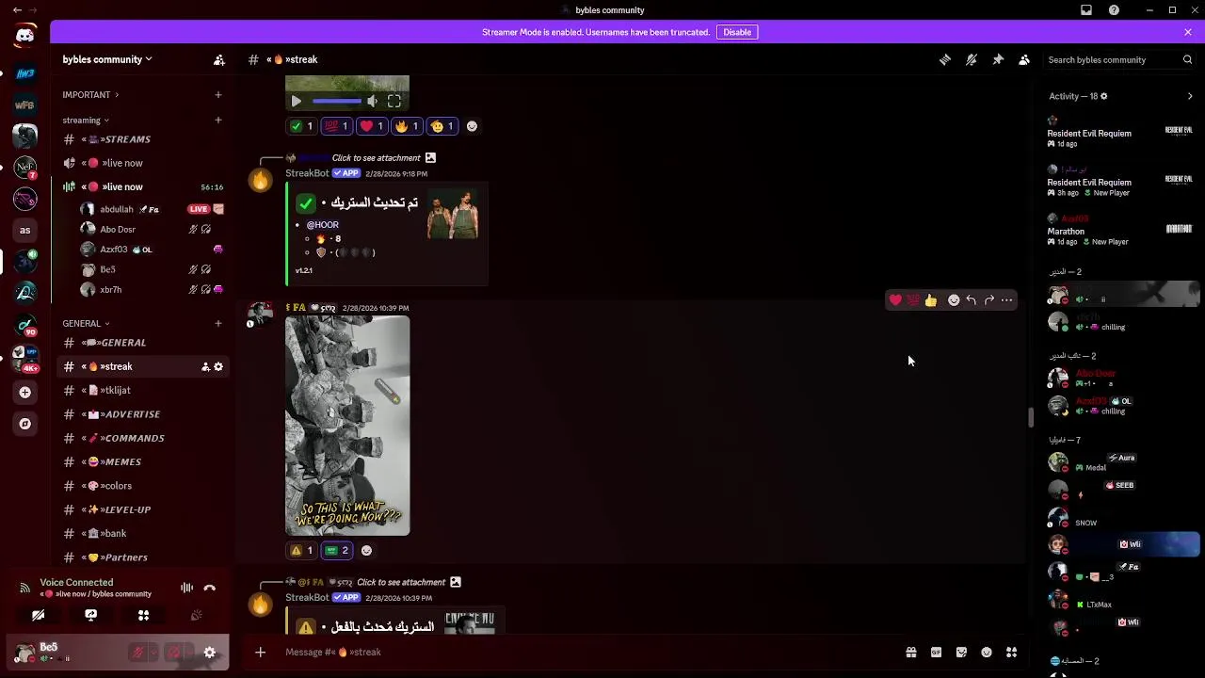Toggle member list visibility icon
Image resolution: width=1205 pixels, height=678 pixels.
coord(1024,59)
